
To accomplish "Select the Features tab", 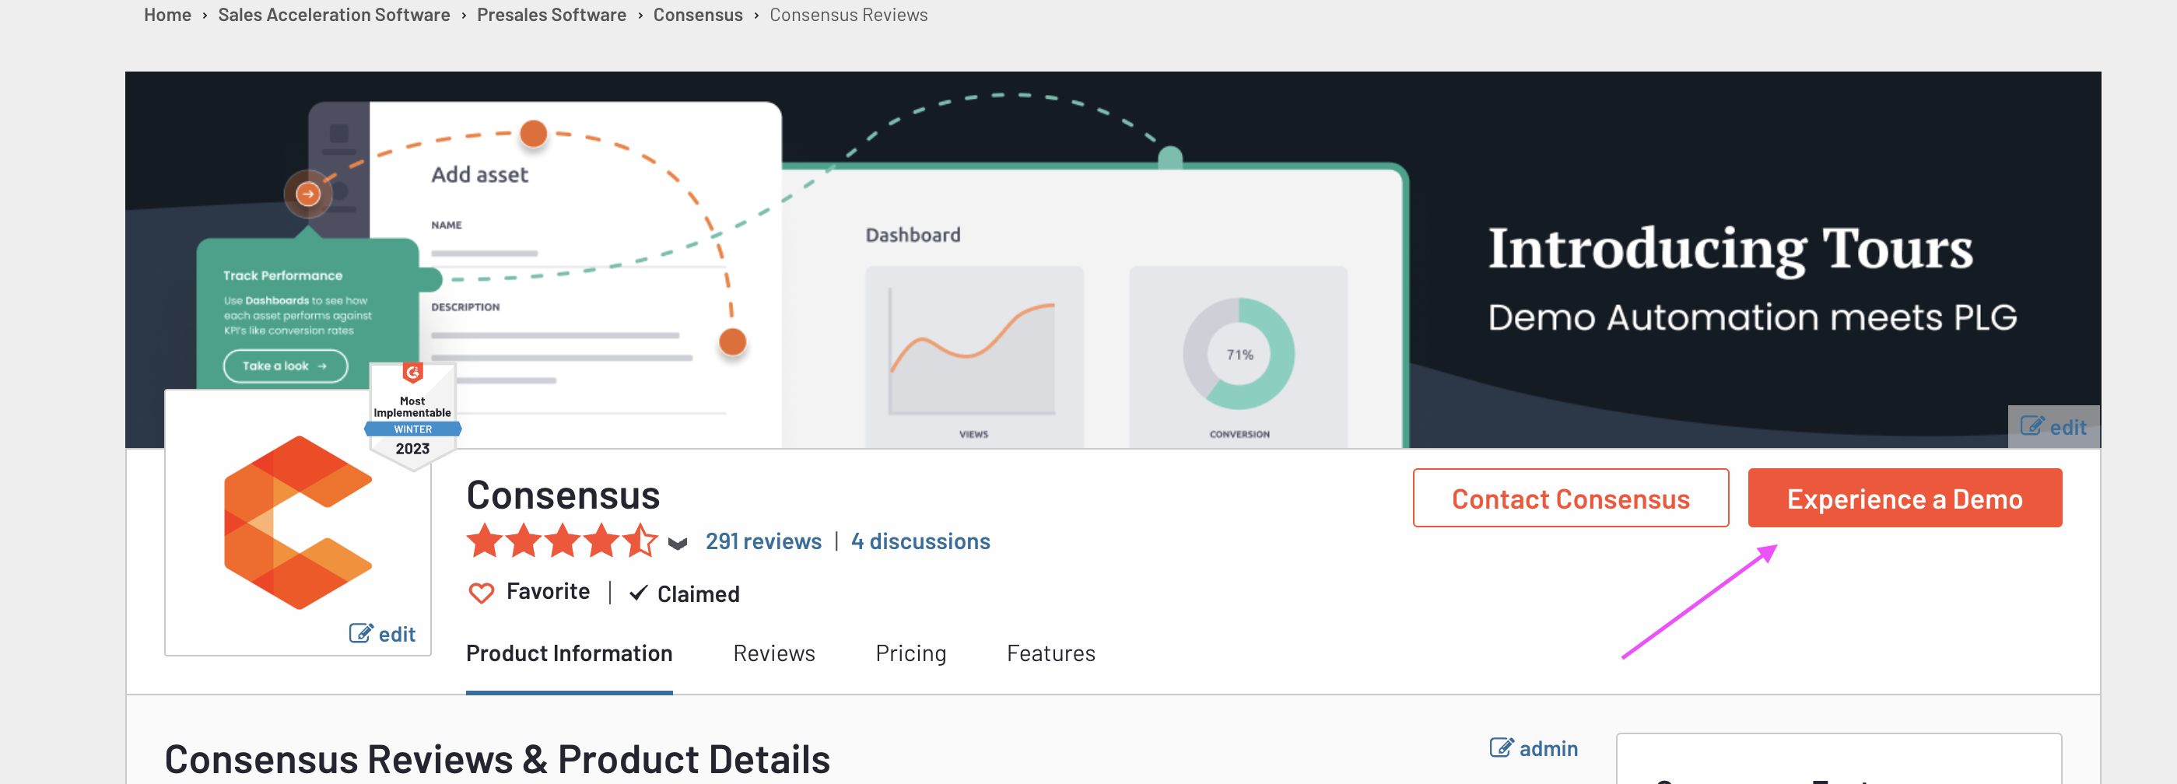I will pos(1050,653).
